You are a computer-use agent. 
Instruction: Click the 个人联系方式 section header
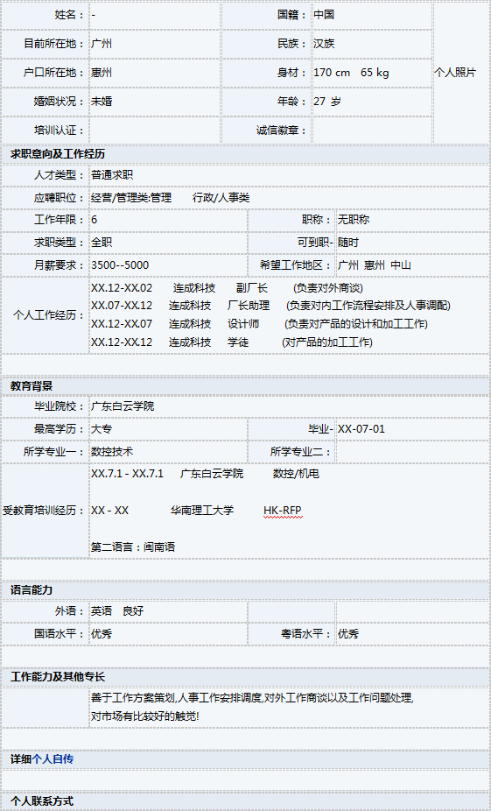[245, 801]
